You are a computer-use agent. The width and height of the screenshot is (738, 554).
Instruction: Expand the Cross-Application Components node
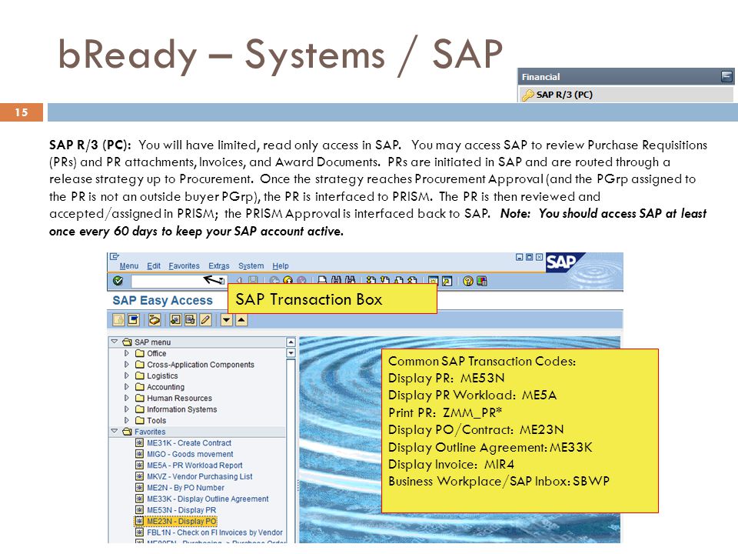(127, 364)
